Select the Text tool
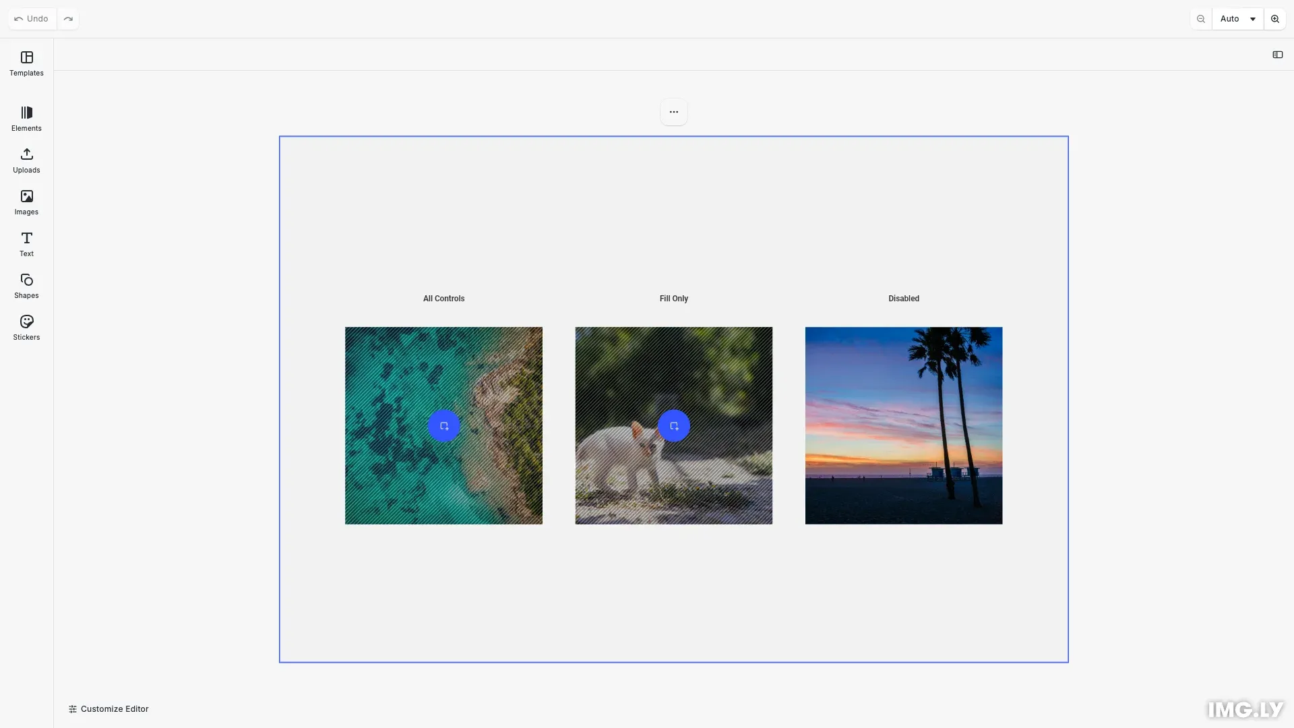The height and width of the screenshot is (728, 1294). (x=26, y=244)
